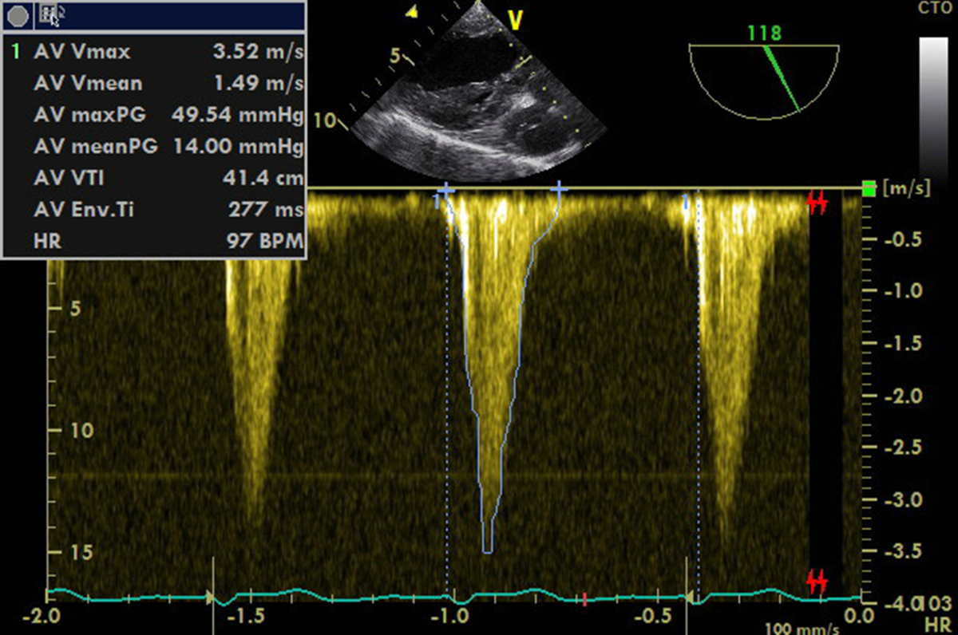Image resolution: width=958 pixels, height=635 pixels.
Task: Click the yellow V probe orientation marker
Action: (516, 22)
